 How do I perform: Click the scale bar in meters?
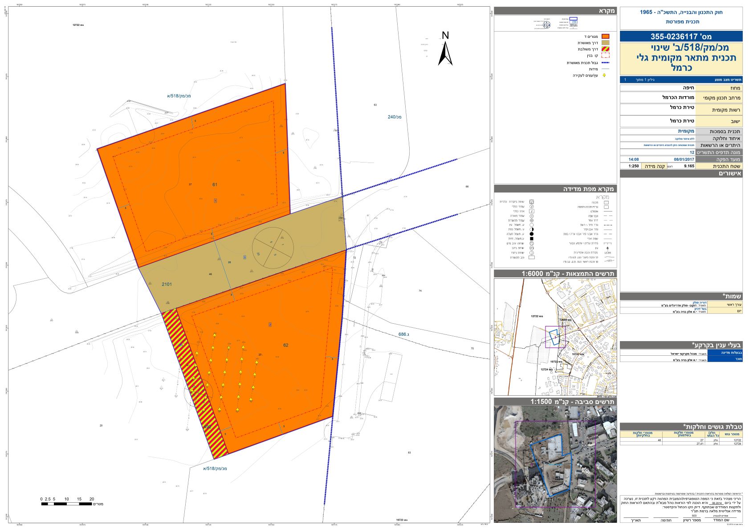coord(68,504)
